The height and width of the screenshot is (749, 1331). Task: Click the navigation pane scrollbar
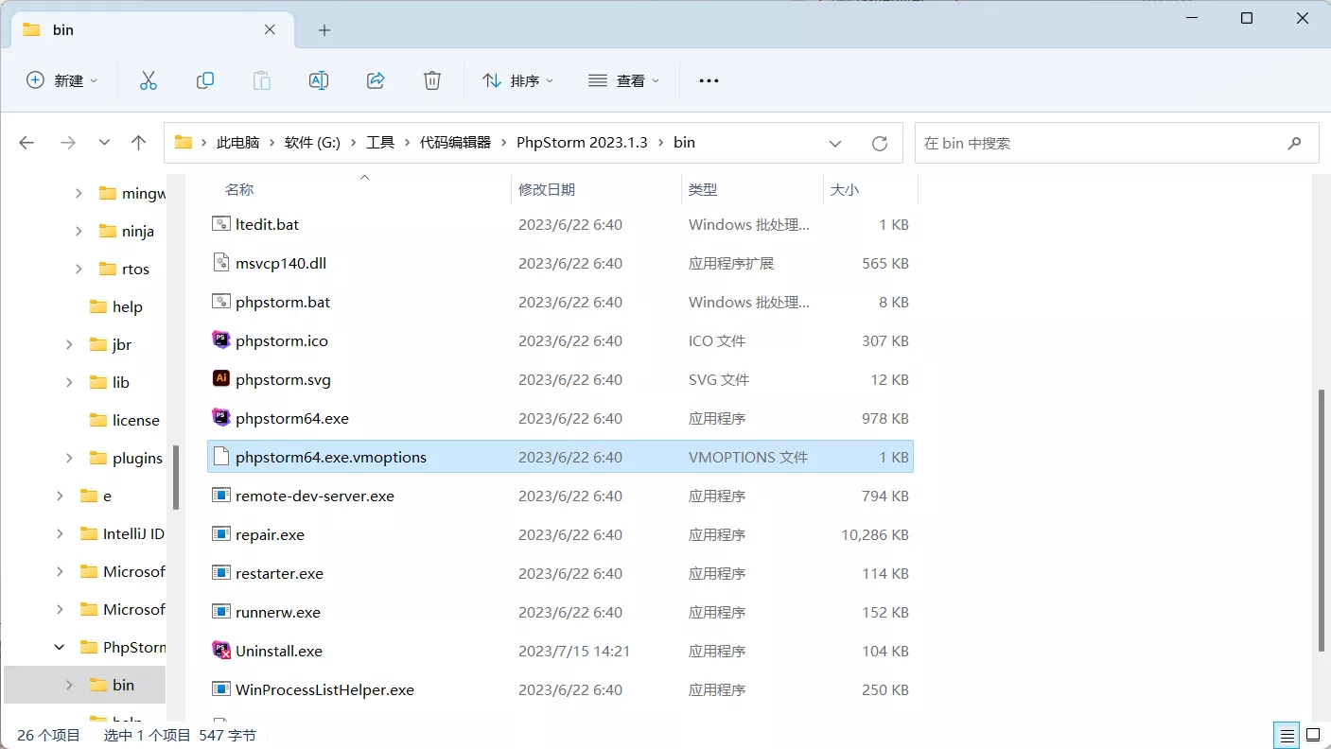(x=176, y=478)
